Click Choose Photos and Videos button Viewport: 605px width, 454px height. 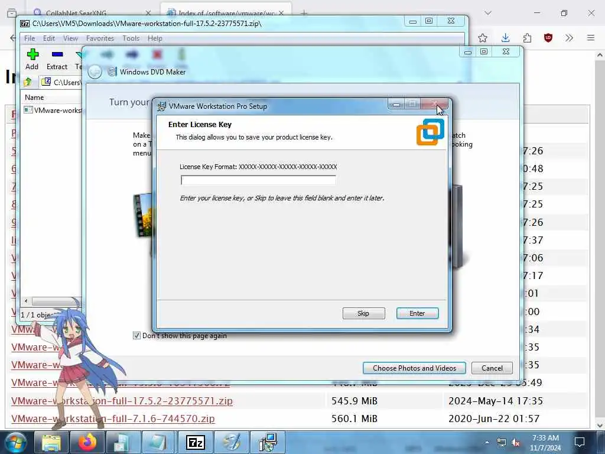(x=414, y=368)
